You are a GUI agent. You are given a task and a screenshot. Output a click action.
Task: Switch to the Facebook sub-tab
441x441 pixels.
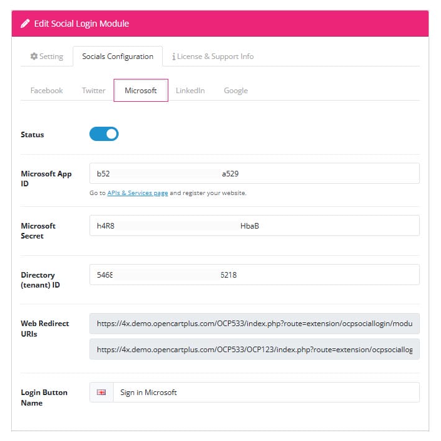(x=47, y=91)
